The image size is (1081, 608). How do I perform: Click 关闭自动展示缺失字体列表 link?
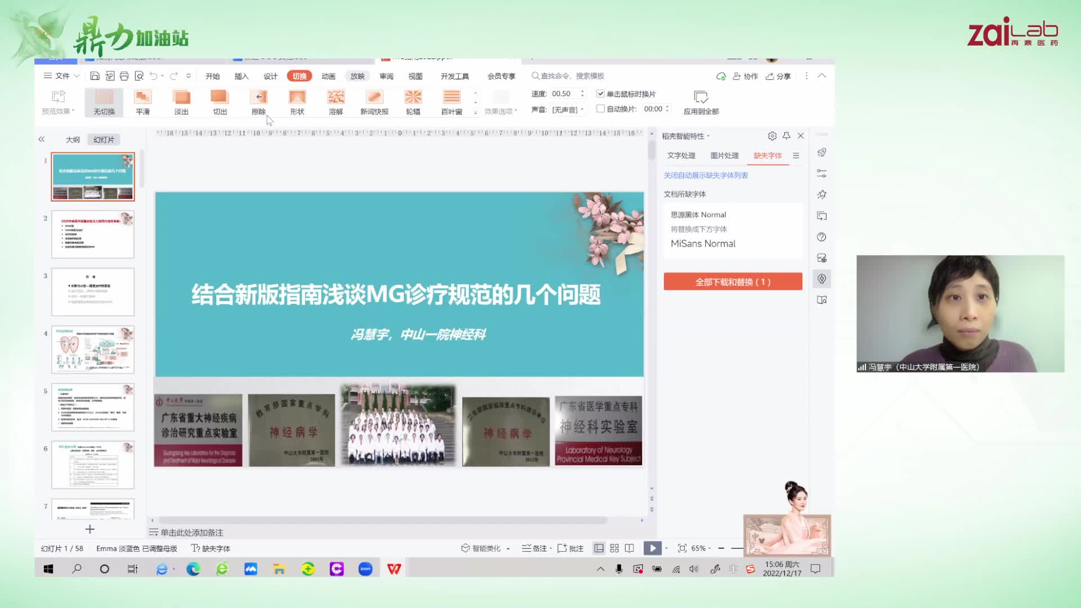click(x=705, y=175)
